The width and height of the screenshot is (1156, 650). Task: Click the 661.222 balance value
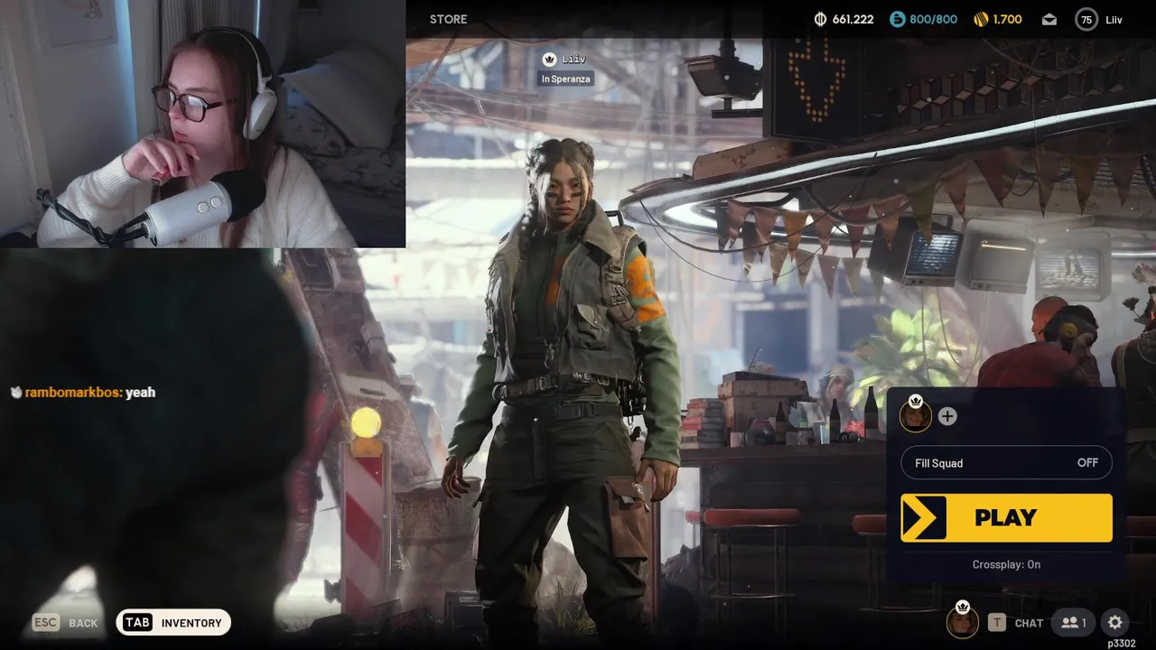click(853, 19)
